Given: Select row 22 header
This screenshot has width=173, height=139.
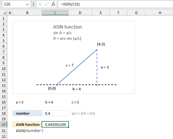Looking at the screenshot, I should pyautogui.click(x=4, y=136).
